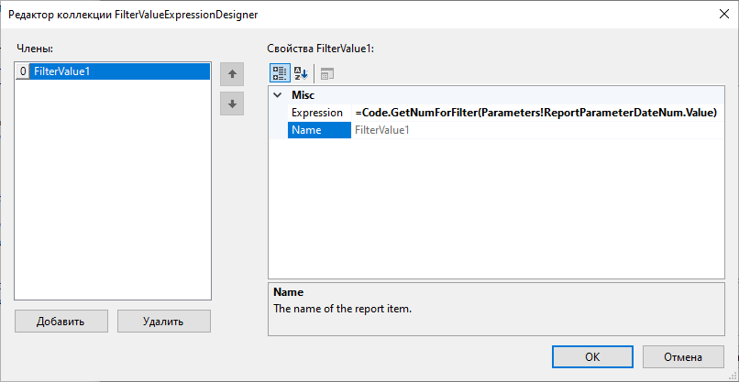Switch property grid to Categorized view

[x=280, y=74]
